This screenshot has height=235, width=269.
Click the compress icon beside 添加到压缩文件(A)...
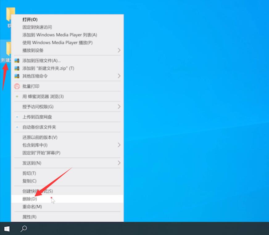tap(17, 60)
